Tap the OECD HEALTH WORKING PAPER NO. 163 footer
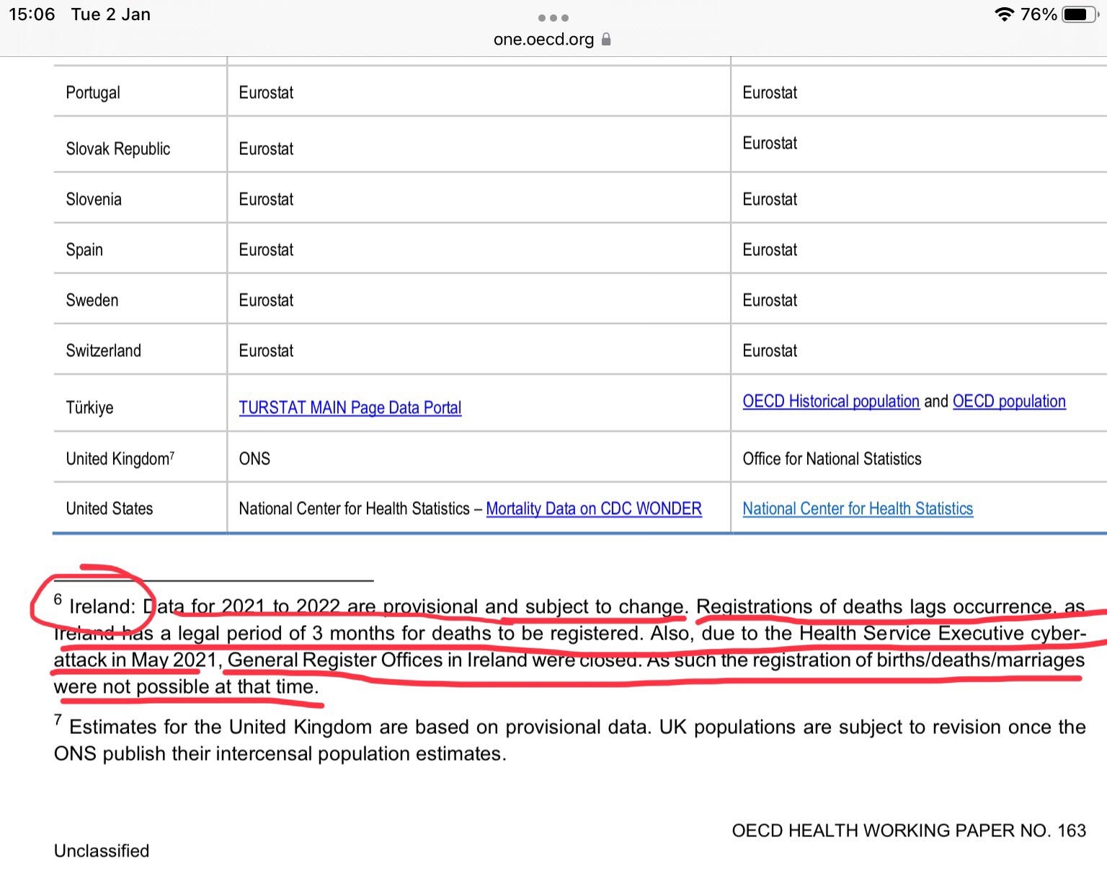The image size is (1107, 876). click(x=909, y=831)
